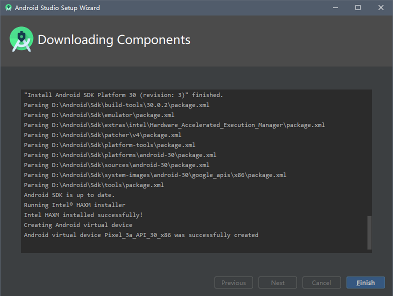Click the Sdk\tools\package.xml parsing line
Viewport: 393px width, 296px height.
[93, 185]
